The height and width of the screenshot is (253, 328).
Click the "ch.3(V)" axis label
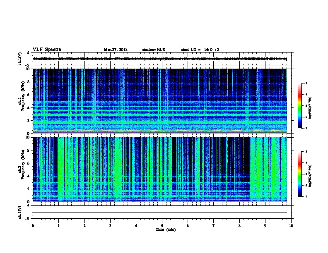(x=19, y=212)
